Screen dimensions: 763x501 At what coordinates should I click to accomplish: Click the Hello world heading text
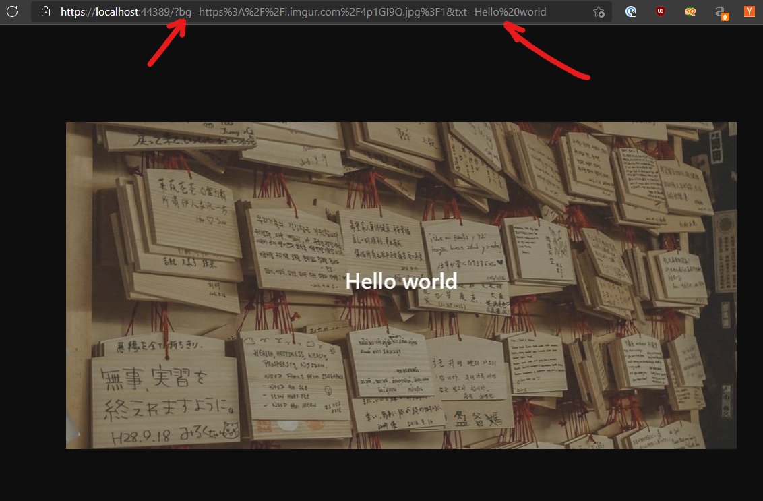(x=401, y=281)
